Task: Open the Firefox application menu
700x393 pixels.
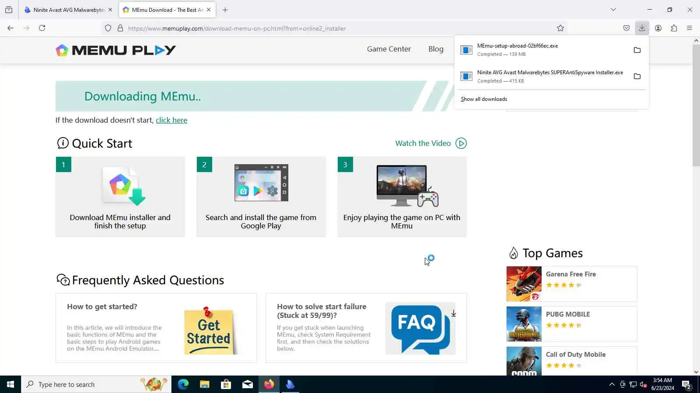Action: 689,28
